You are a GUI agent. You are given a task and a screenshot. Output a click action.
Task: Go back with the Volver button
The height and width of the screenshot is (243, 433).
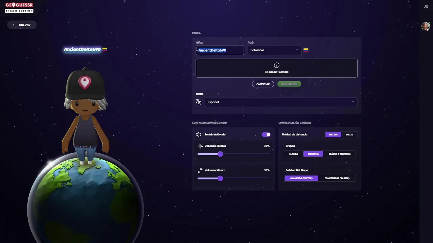(x=22, y=25)
